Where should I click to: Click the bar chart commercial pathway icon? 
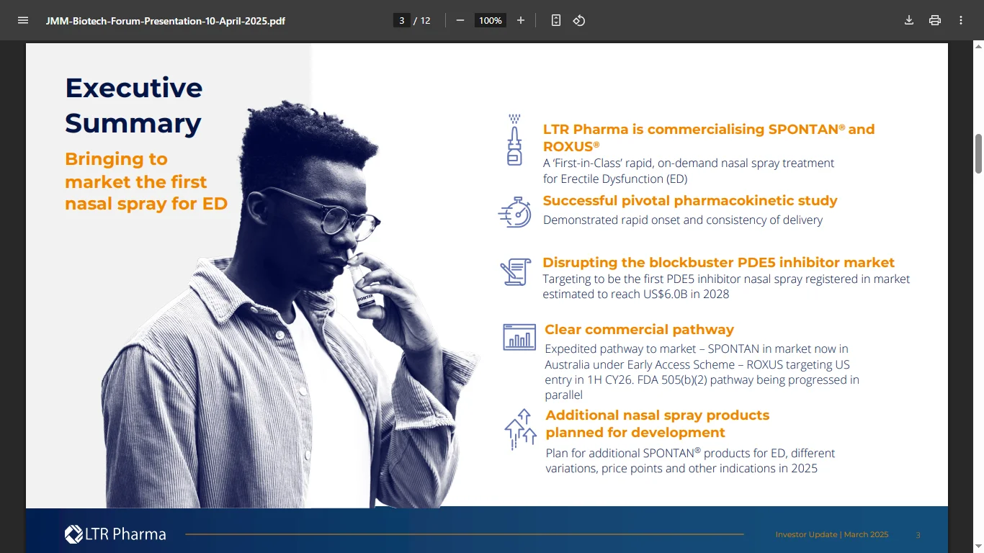click(x=519, y=337)
